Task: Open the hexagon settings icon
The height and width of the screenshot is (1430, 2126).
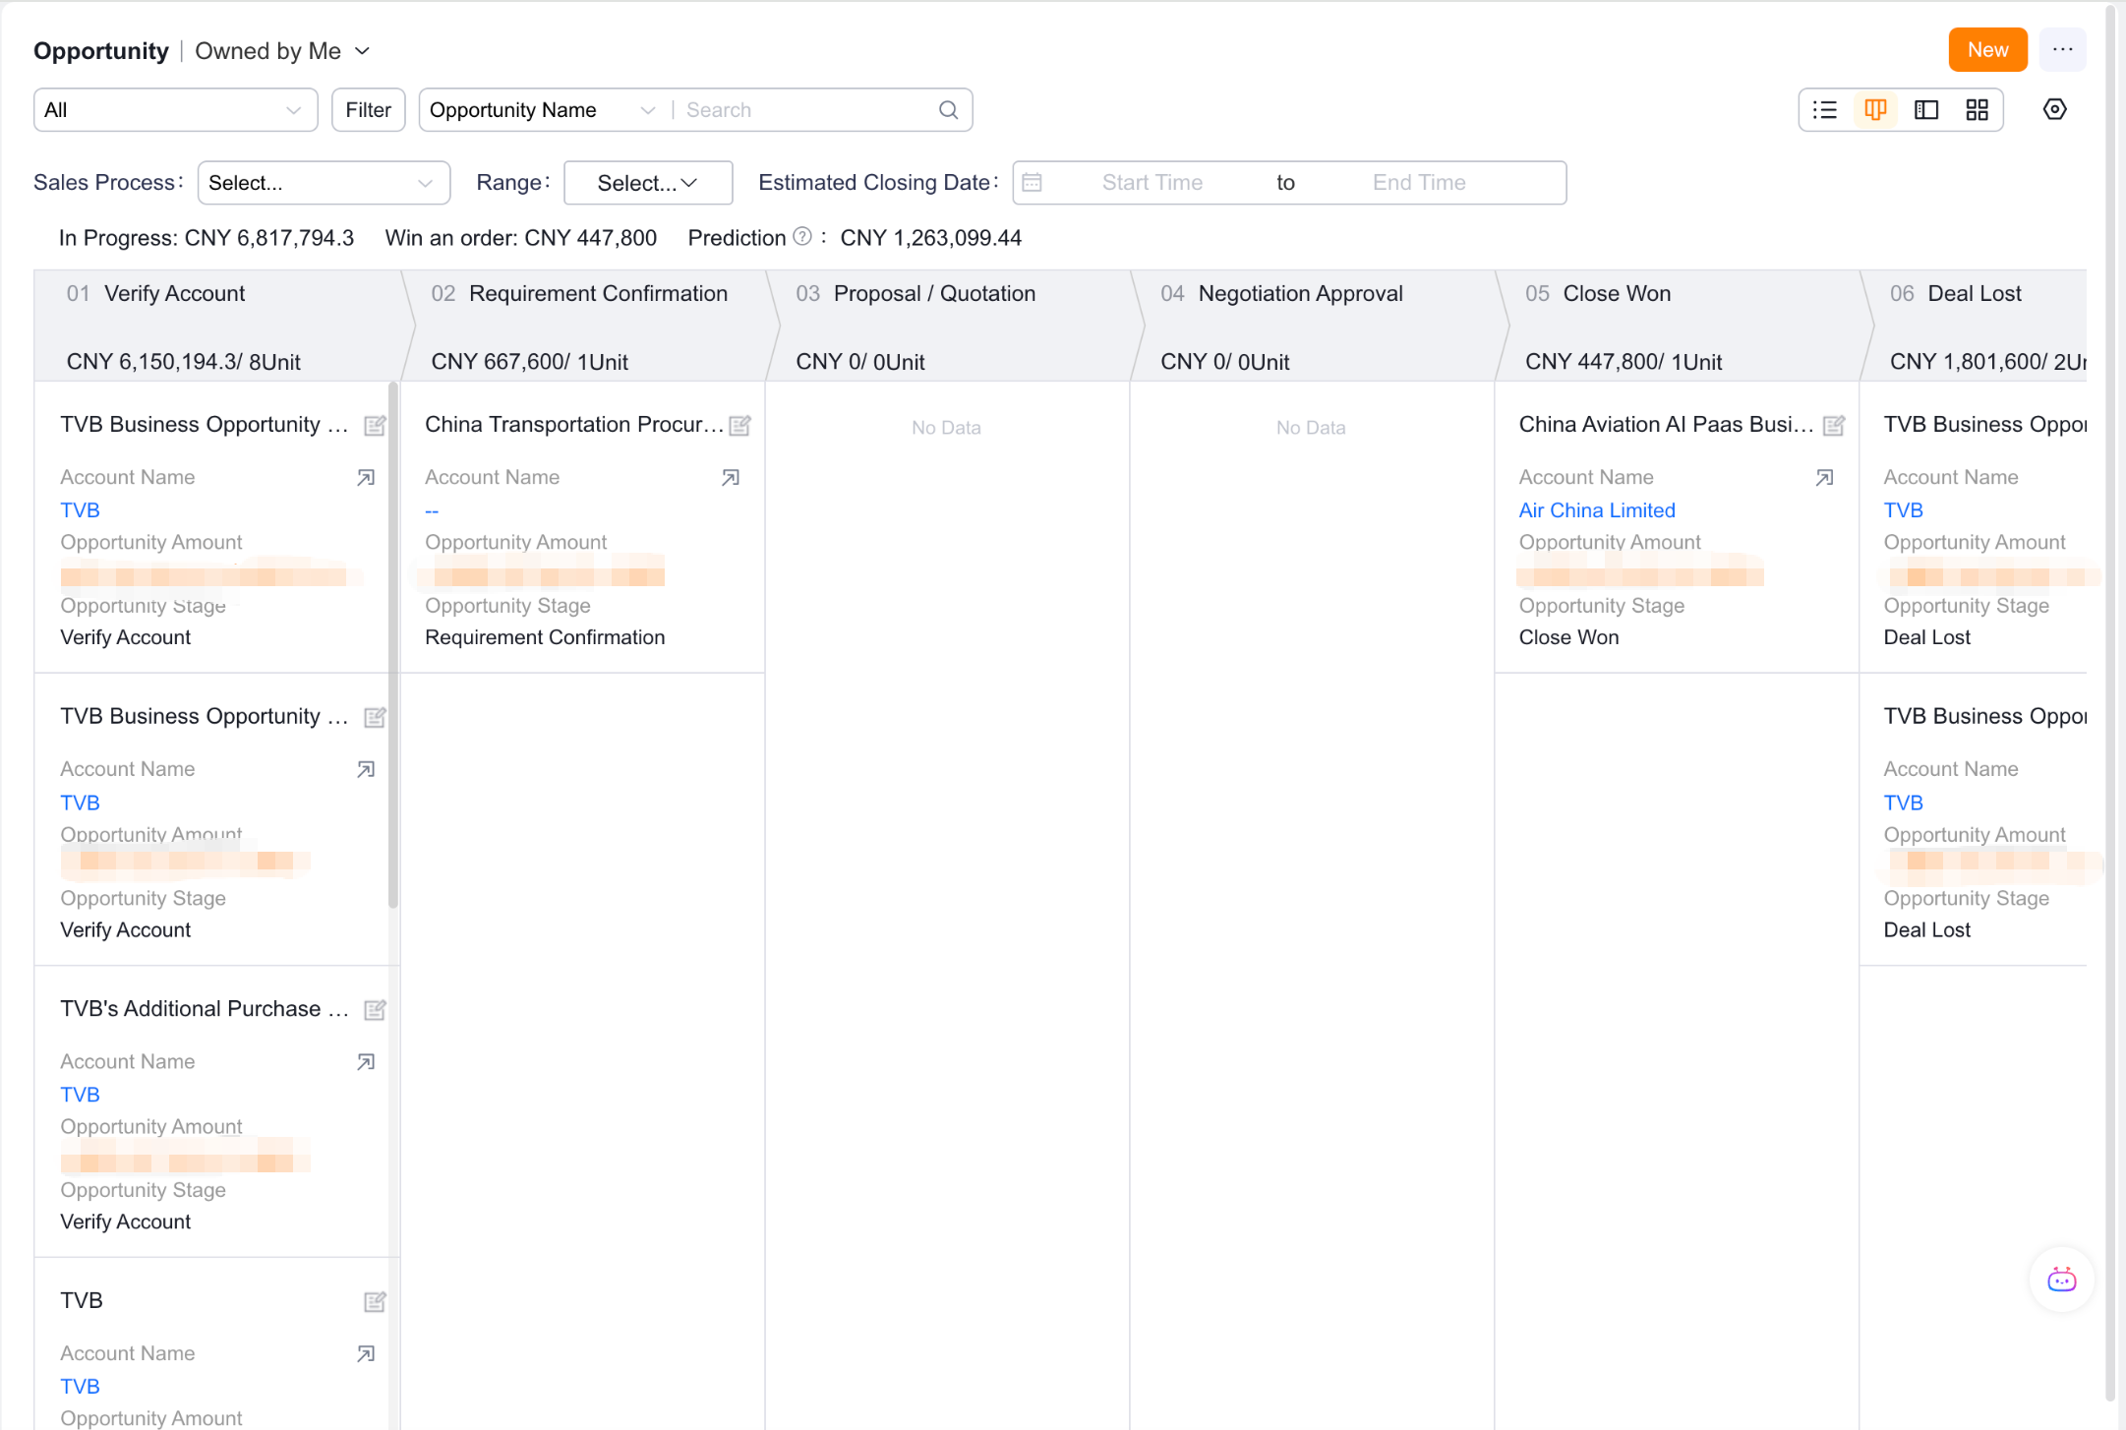Action: point(2054,109)
